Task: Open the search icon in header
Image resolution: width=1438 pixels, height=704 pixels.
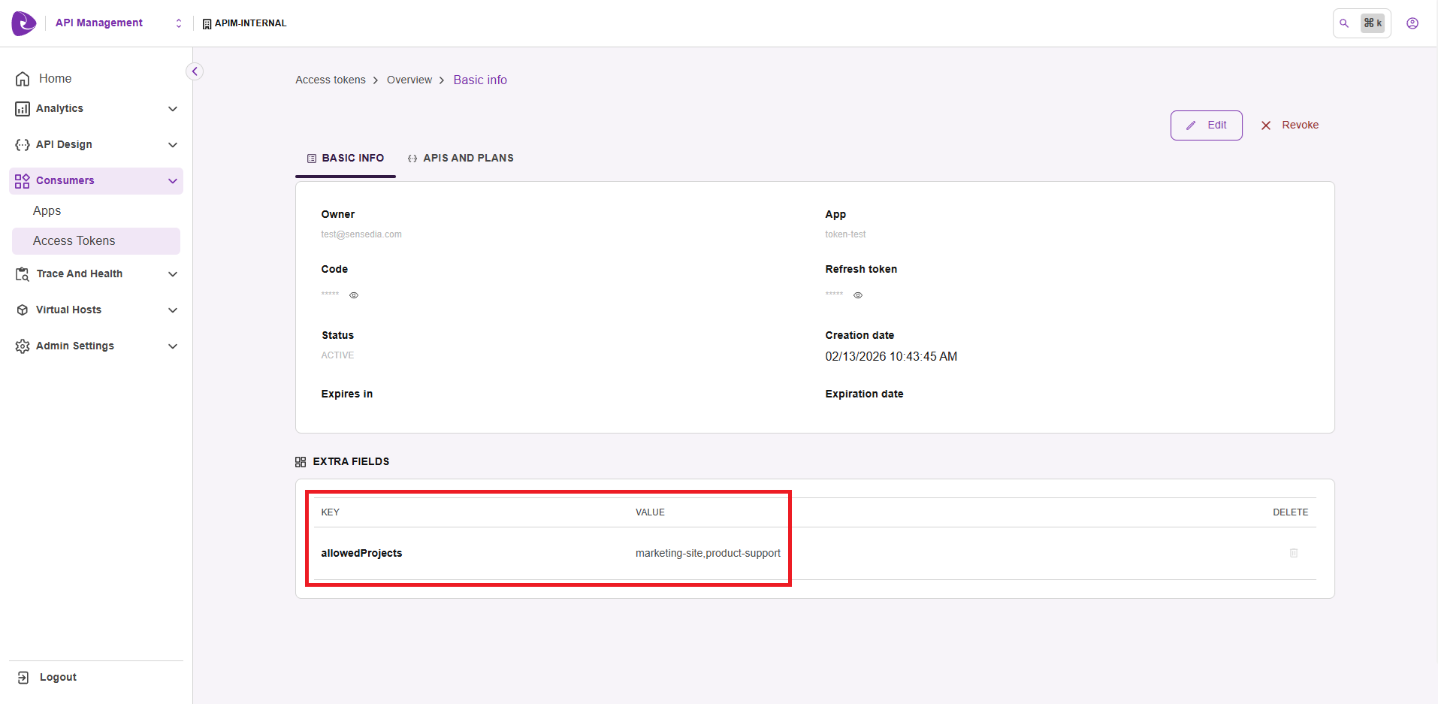Action: click(1344, 23)
